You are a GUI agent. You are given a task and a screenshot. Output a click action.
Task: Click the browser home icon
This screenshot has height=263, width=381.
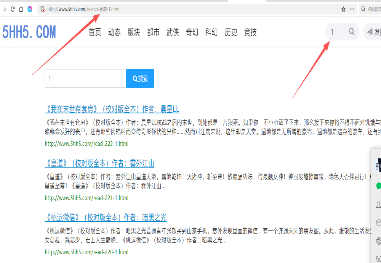pyautogui.click(x=21, y=9)
